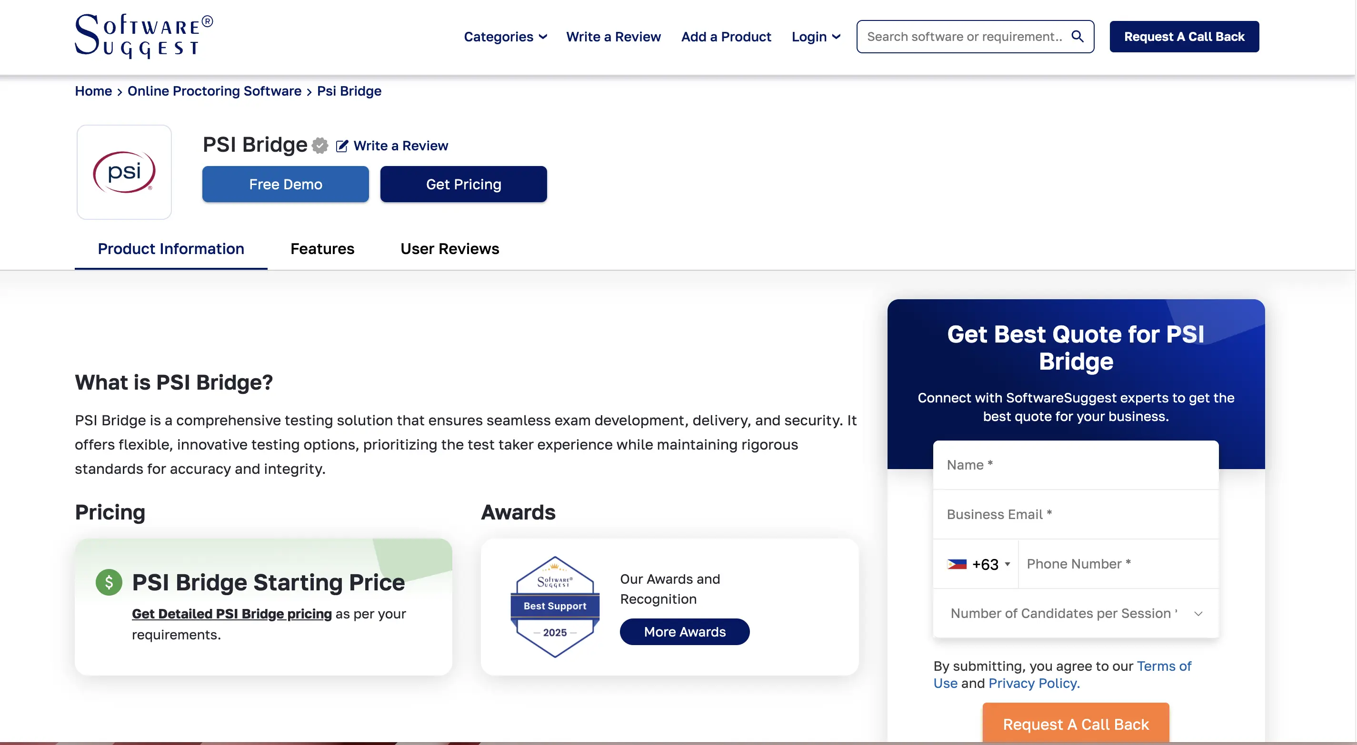1357x745 pixels.
Task: Open the Login dropdown menu
Action: point(816,36)
